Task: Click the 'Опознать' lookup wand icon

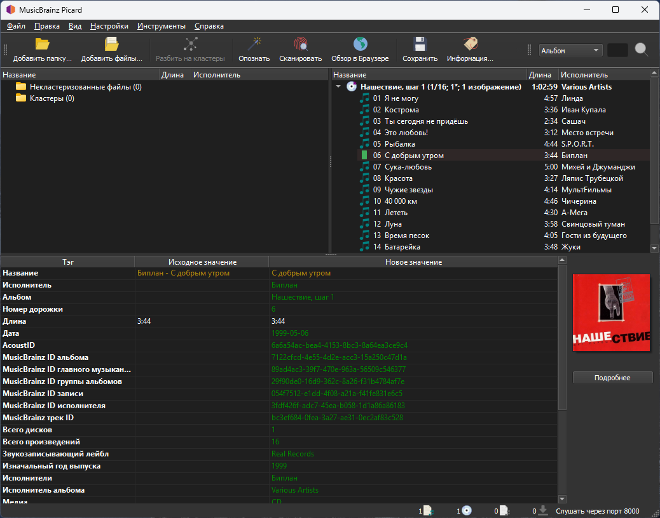Action: point(255,44)
